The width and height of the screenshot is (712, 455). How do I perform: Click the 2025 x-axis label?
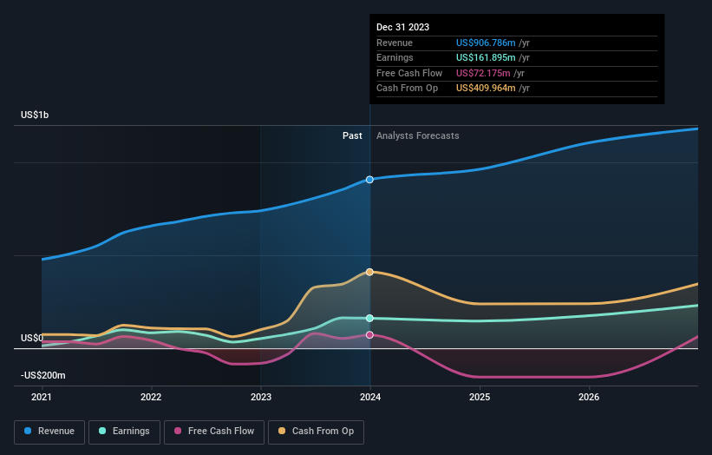(480, 397)
